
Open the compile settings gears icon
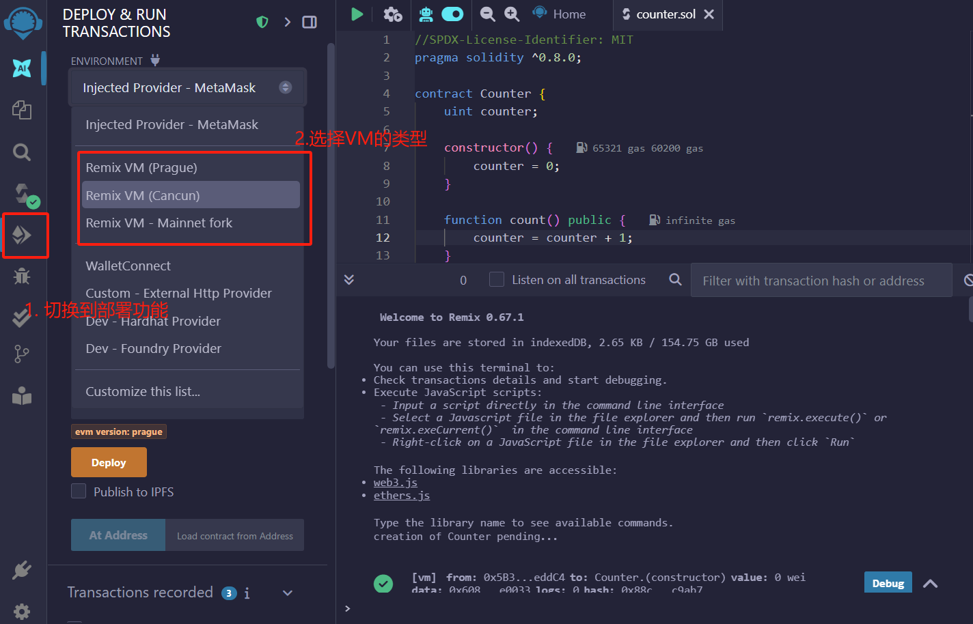pyautogui.click(x=393, y=14)
